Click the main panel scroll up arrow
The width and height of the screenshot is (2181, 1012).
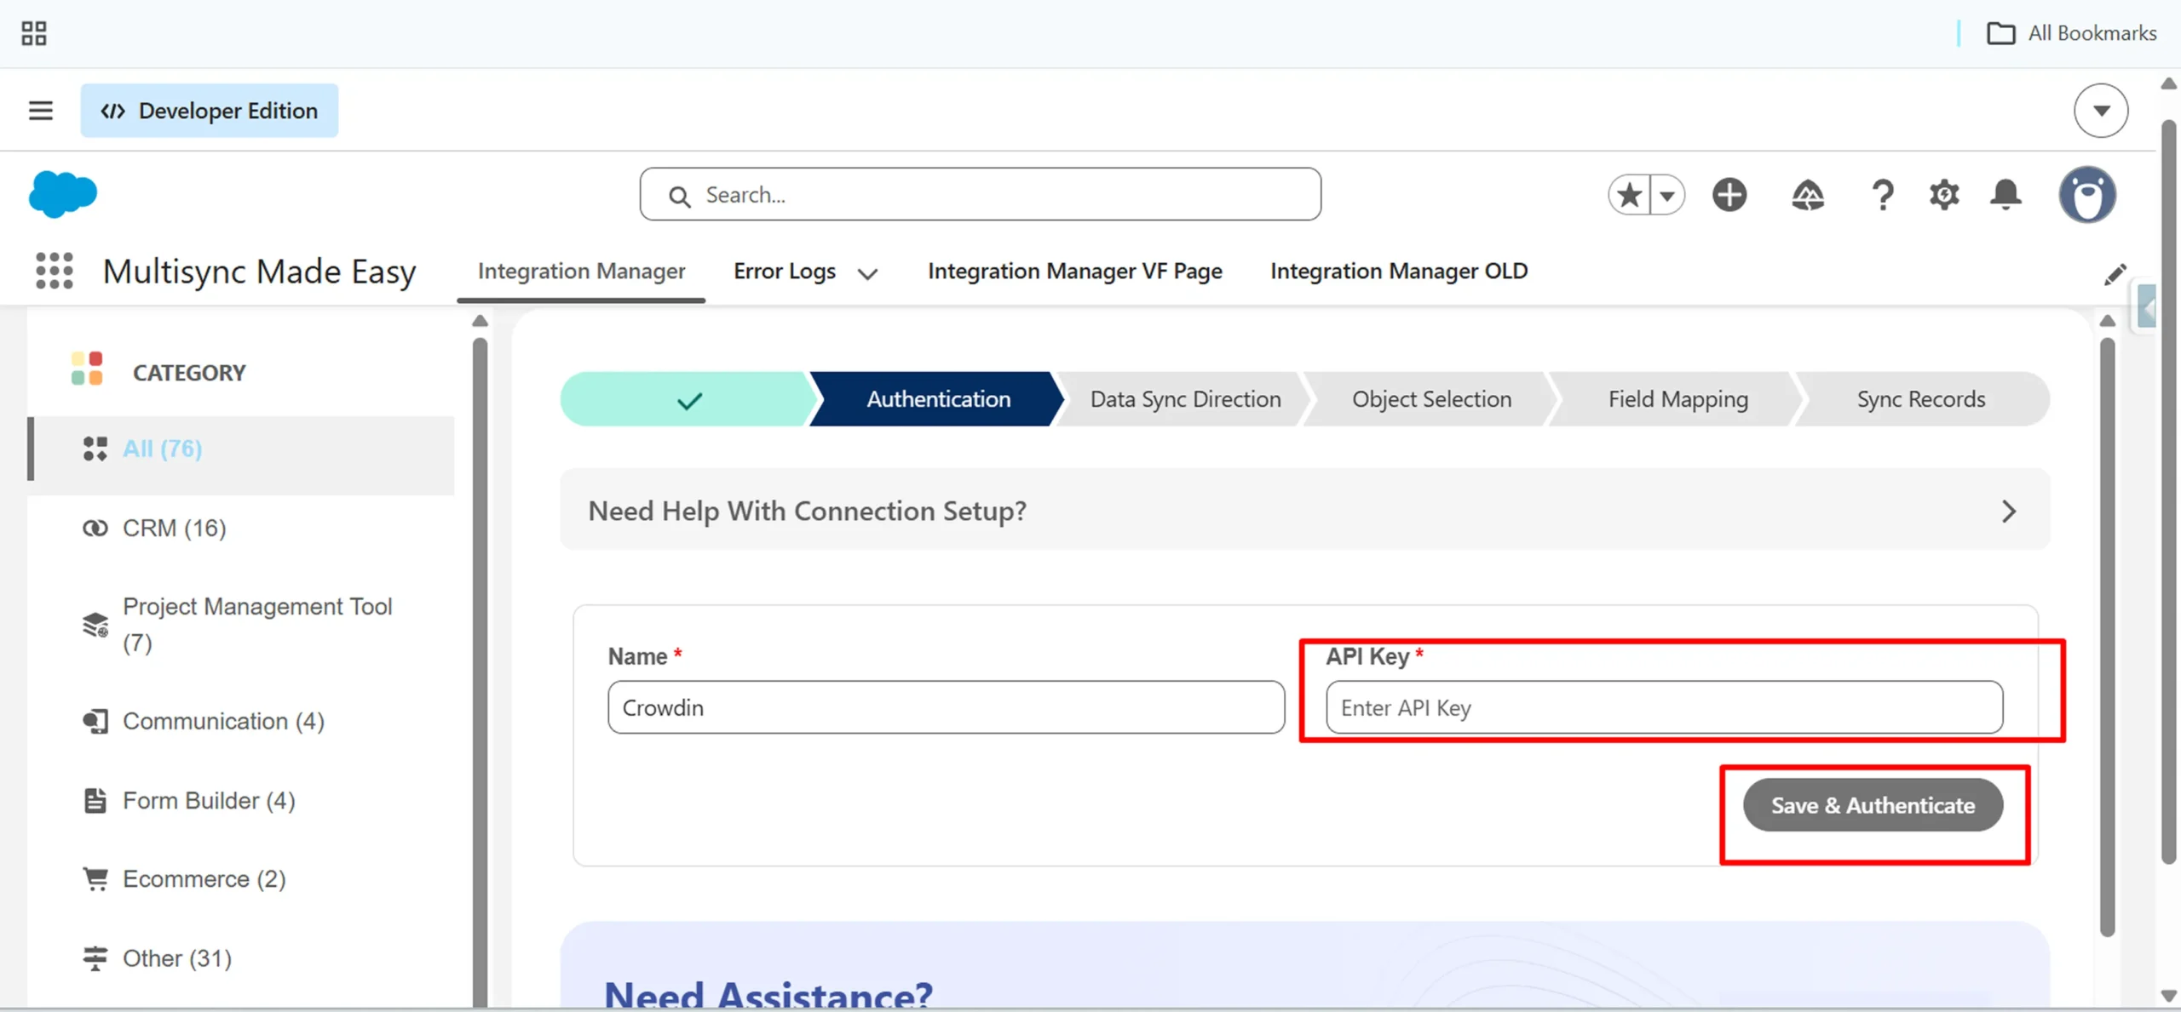2108,321
